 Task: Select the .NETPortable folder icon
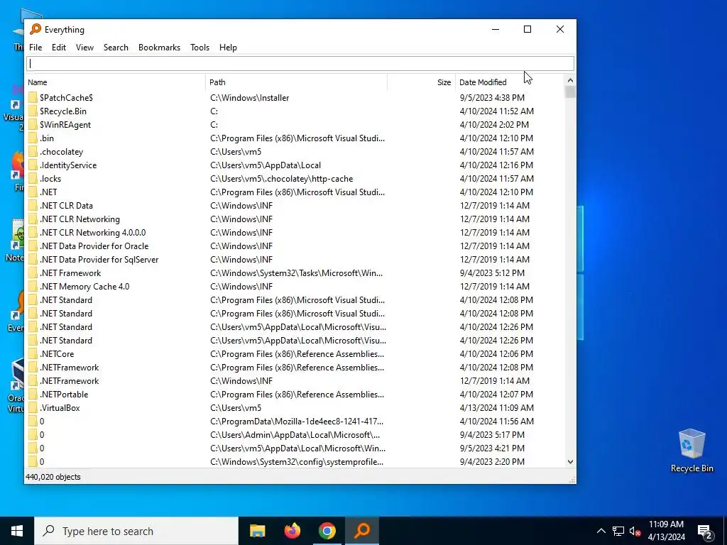point(33,394)
